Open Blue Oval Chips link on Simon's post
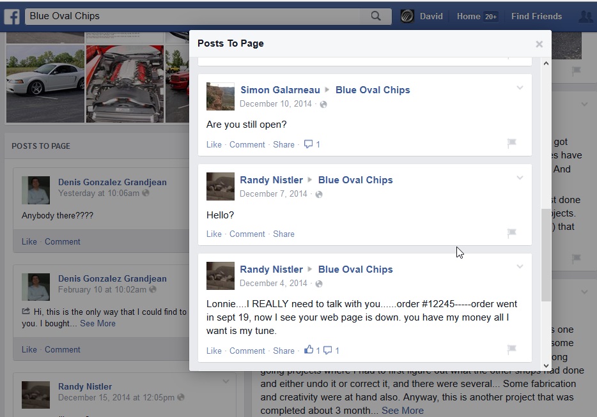The height and width of the screenshot is (417, 597). tap(373, 90)
